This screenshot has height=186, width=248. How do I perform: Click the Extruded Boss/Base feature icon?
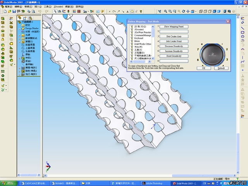pyautogui.click(x=3, y=19)
